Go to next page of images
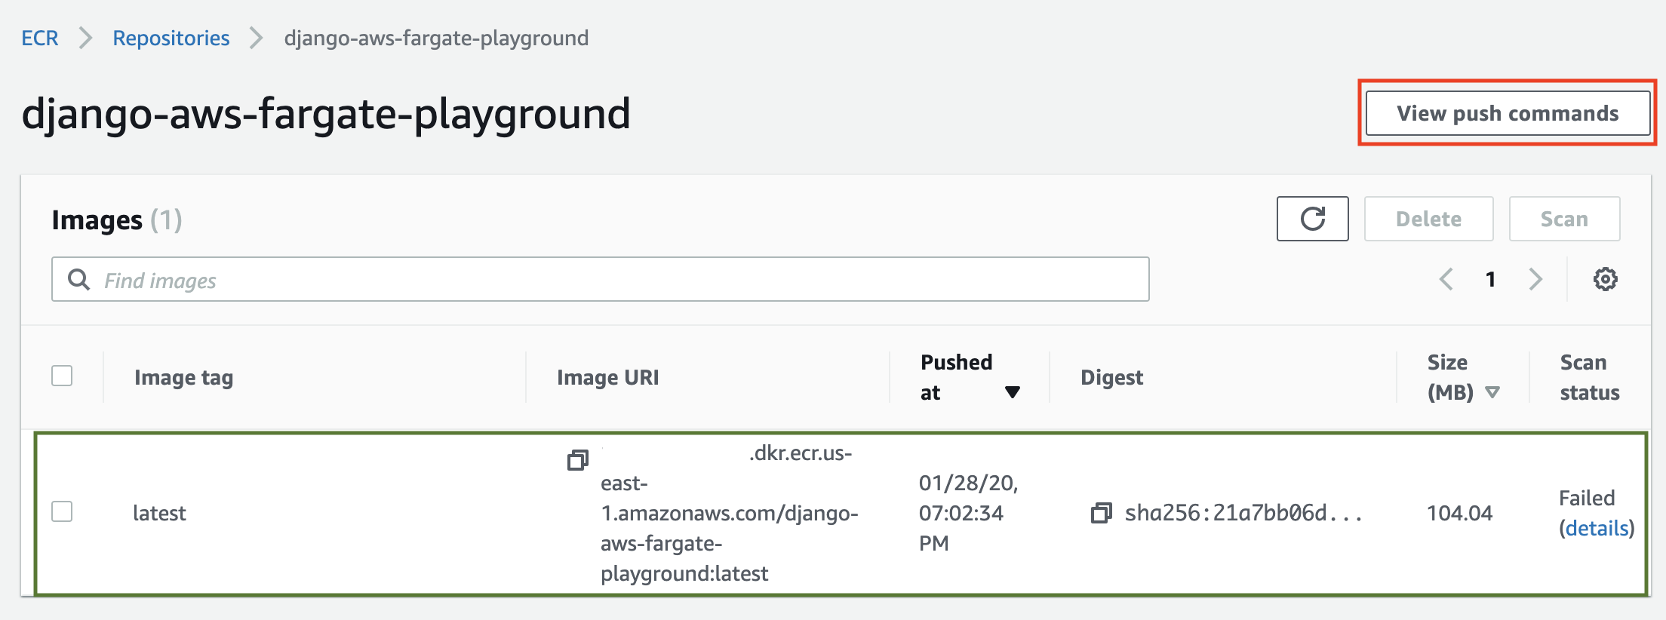 click(x=1535, y=279)
